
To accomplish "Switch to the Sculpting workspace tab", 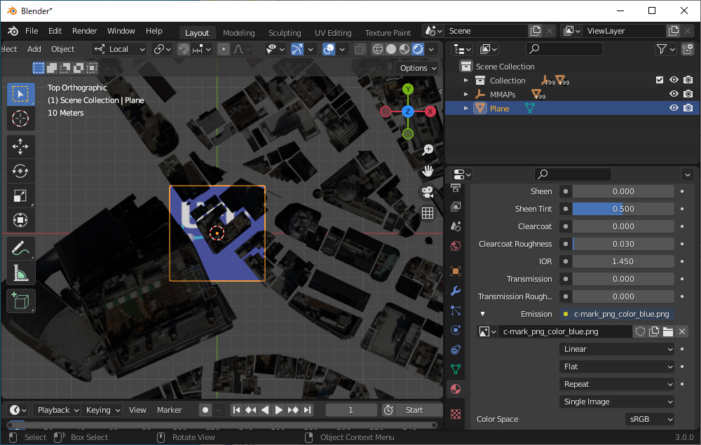I will point(285,33).
